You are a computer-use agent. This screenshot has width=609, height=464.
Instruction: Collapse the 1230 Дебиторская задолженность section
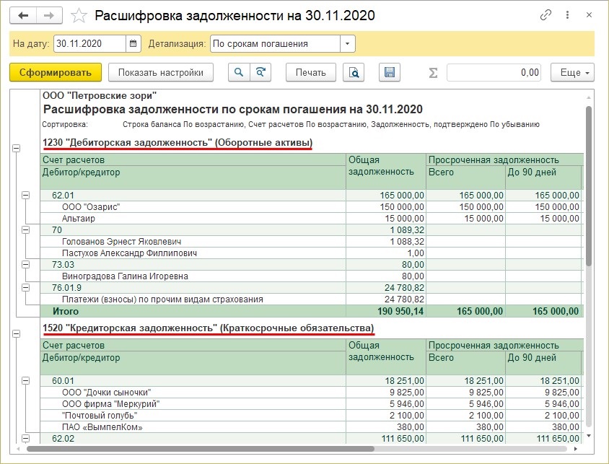17,148
